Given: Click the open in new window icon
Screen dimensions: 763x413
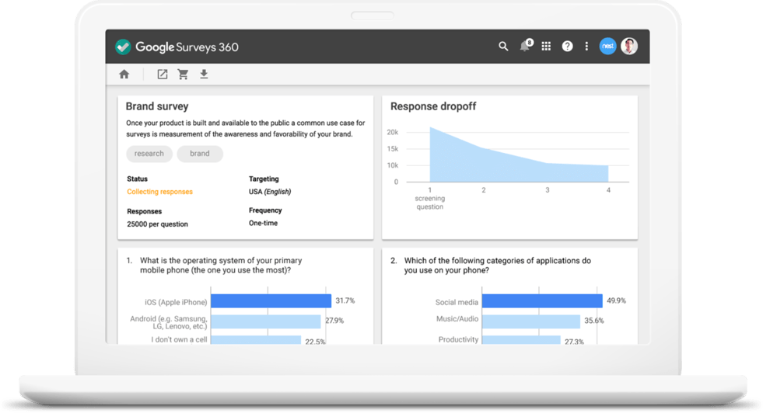Looking at the screenshot, I should click(162, 75).
